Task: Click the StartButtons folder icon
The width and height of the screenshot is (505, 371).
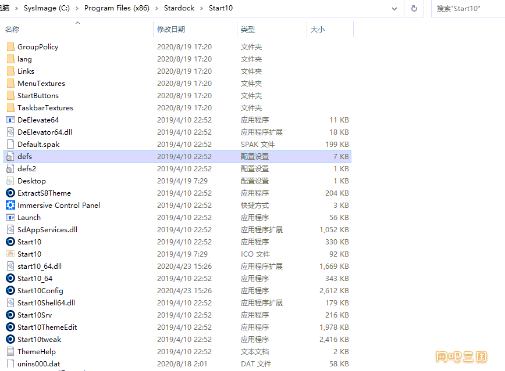Action: (x=10, y=95)
